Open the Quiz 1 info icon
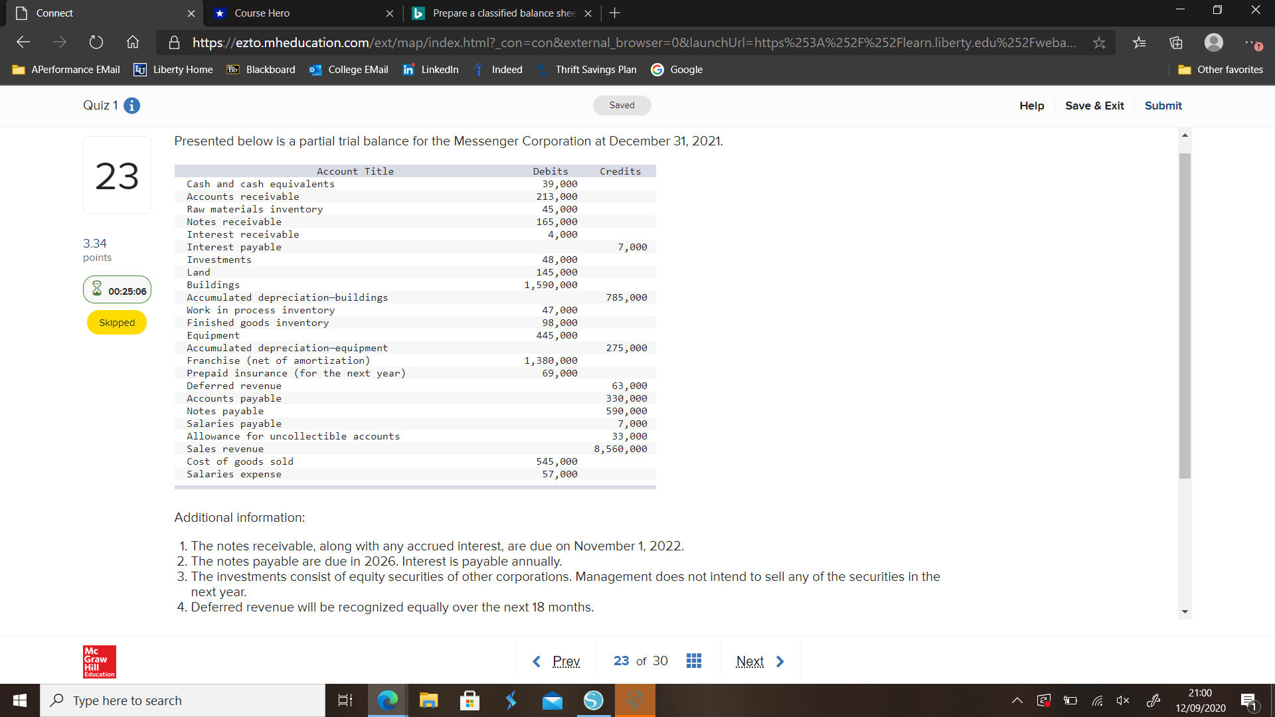Viewport: 1275px width, 717px height. click(131, 105)
